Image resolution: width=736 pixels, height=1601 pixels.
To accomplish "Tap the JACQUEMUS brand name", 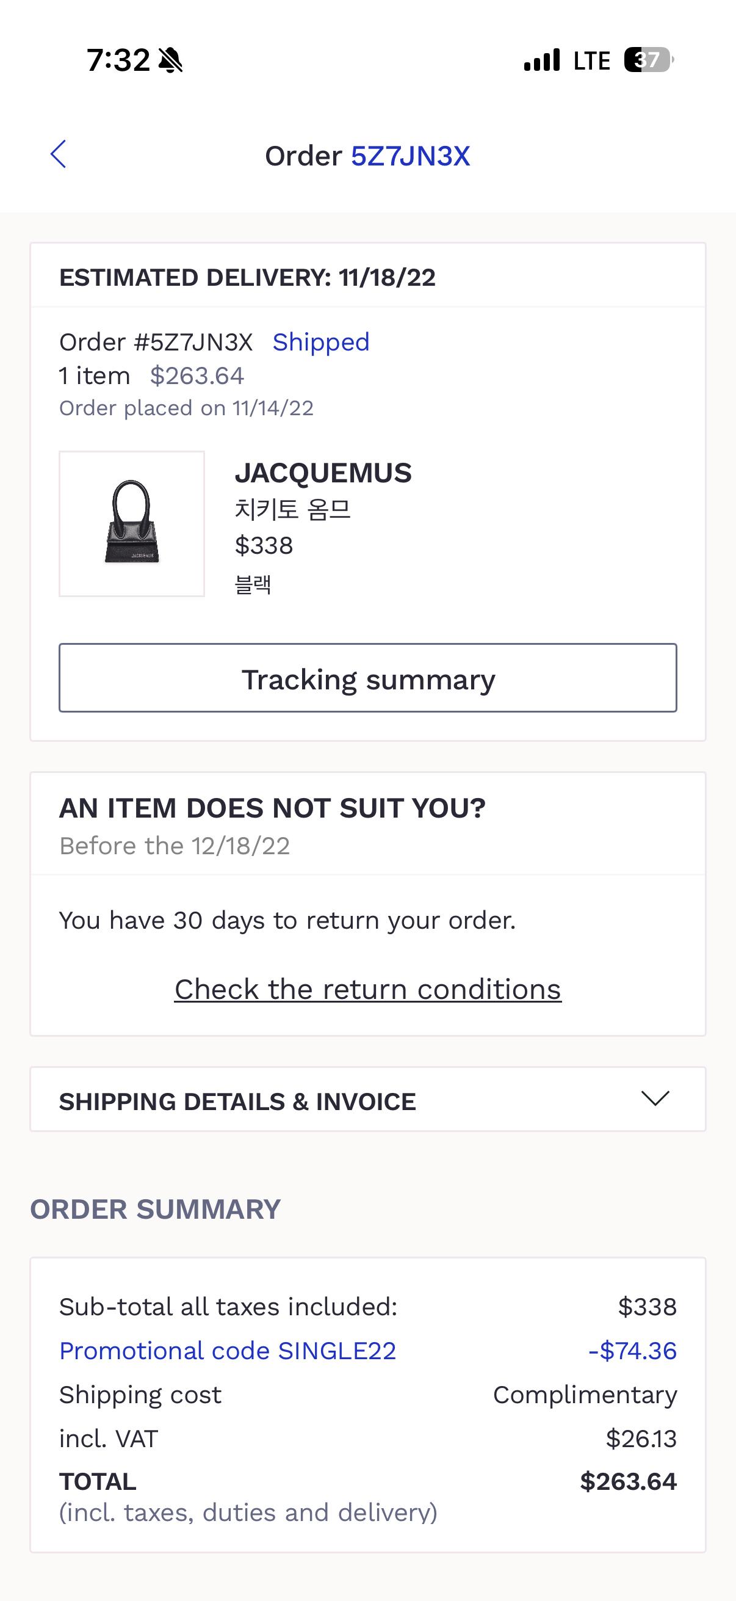I will pos(323,473).
